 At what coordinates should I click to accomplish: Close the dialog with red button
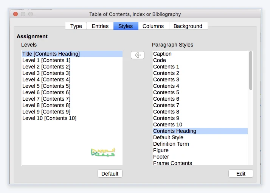pos(16,14)
